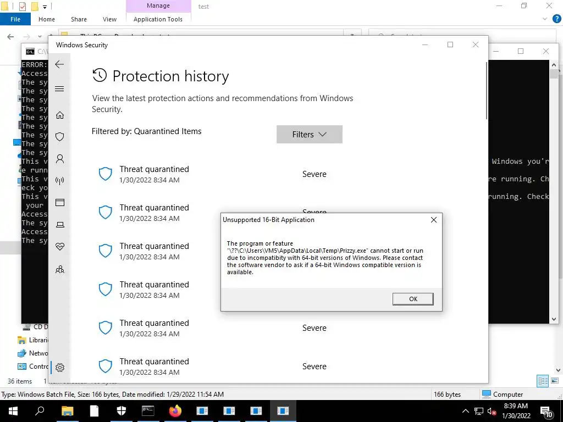Image resolution: width=563 pixels, height=422 pixels.
Task: Open Family options people icon
Action: point(59,269)
